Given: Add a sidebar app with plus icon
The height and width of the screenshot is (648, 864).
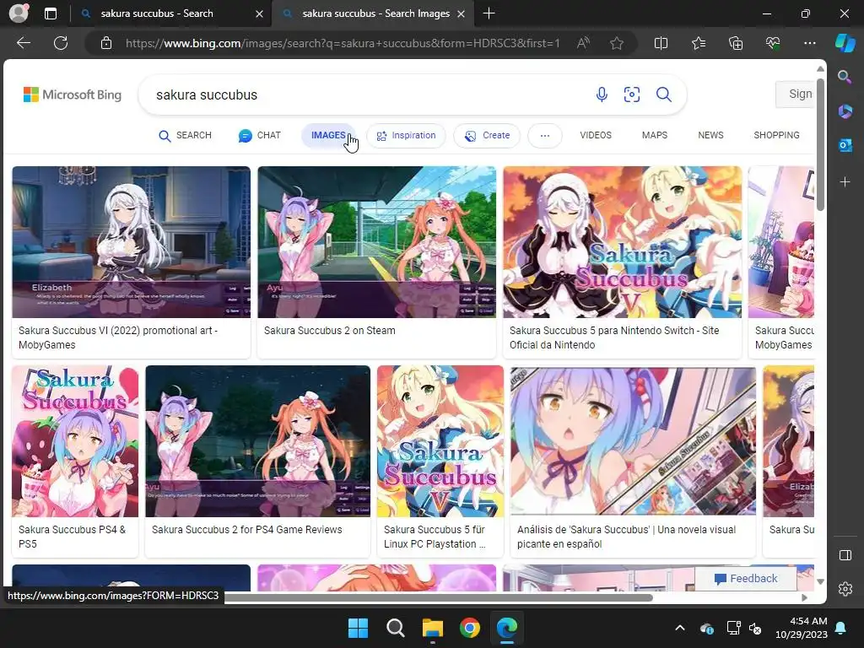Looking at the screenshot, I should point(845,181).
